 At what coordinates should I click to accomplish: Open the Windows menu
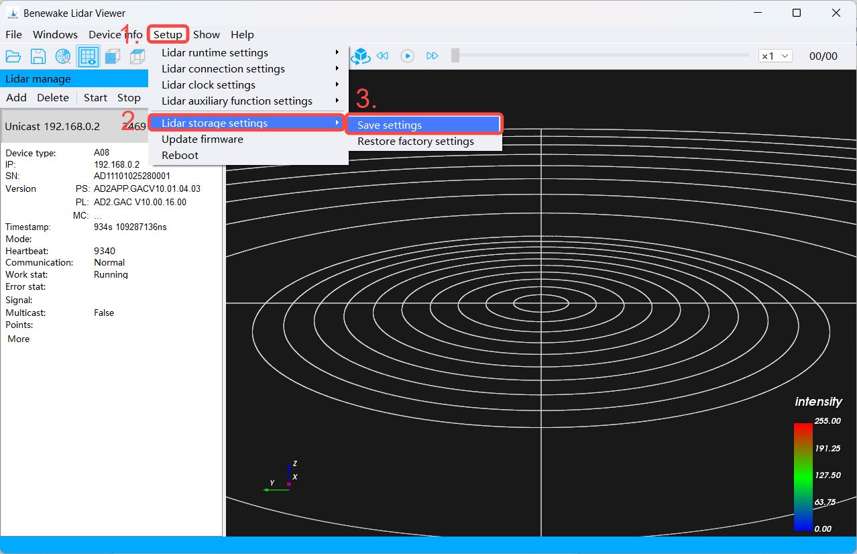[x=55, y=34]
